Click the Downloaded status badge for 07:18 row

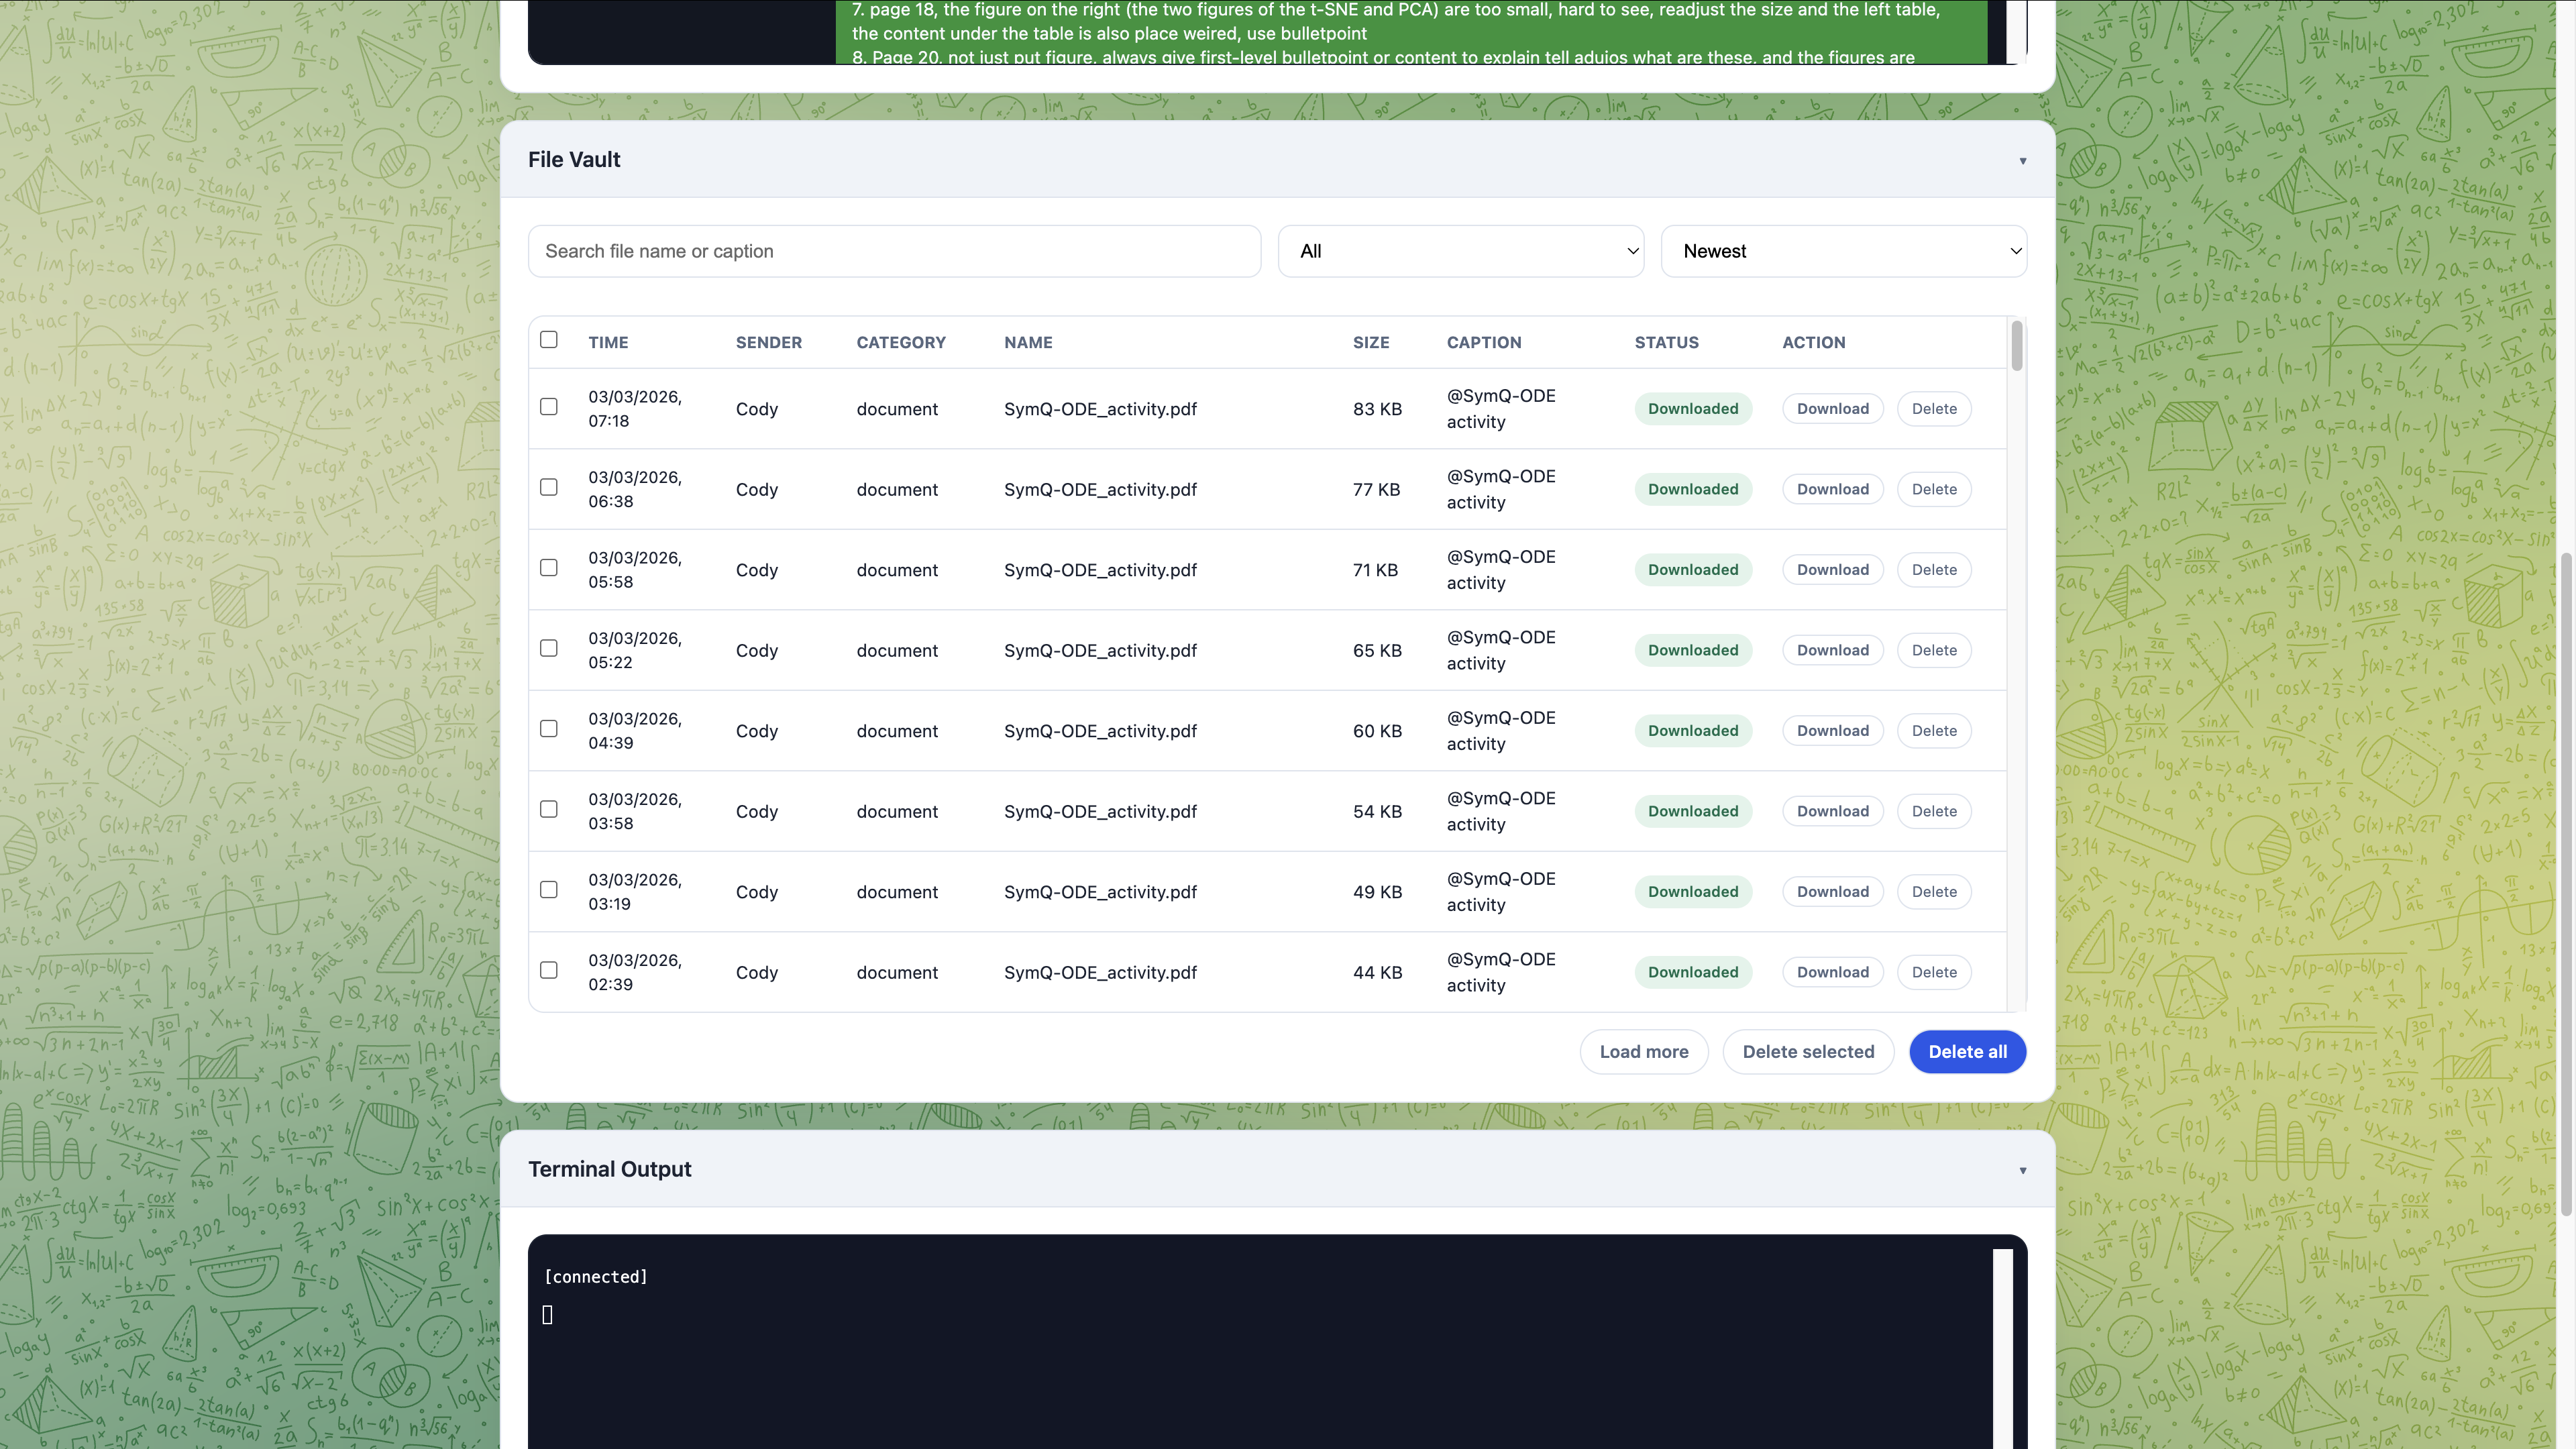click(x=1693, y=408)
